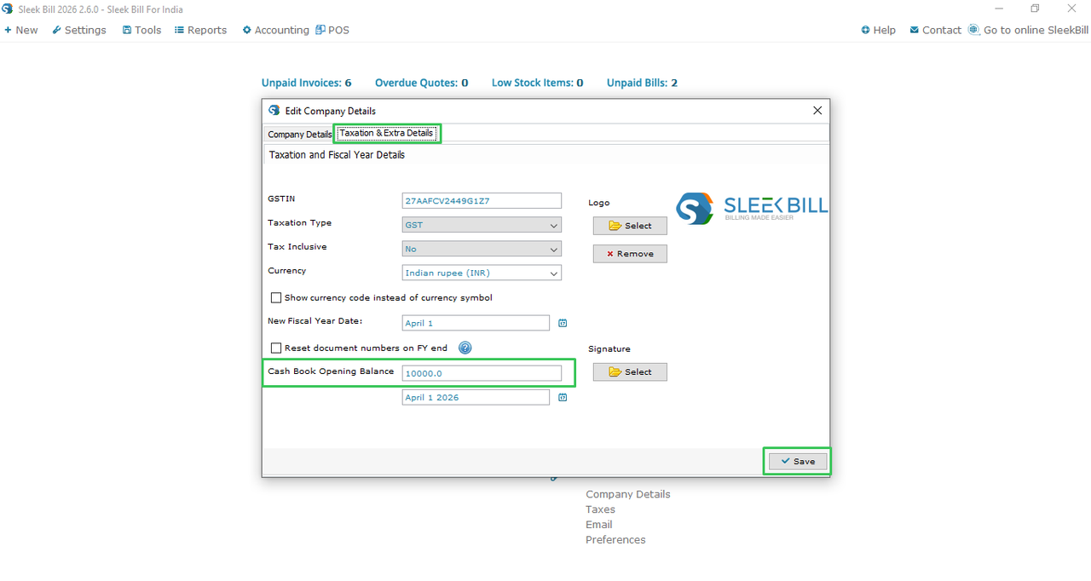Click Select button under Signature

pos(630,372)
